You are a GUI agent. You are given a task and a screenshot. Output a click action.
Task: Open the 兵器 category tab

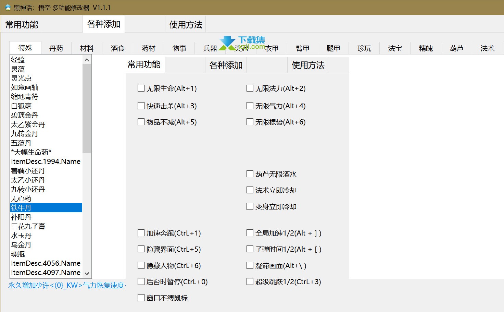(210, 48)
